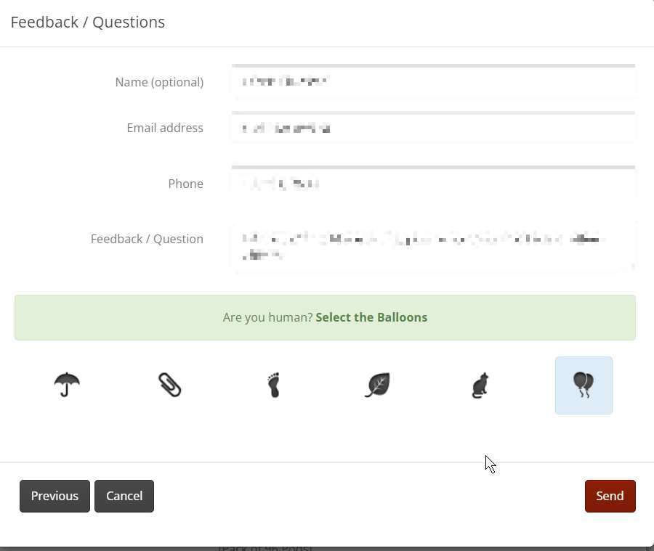654x551 pixels.
Task: Focus the Phone input field
Action: tap(433, 184)
